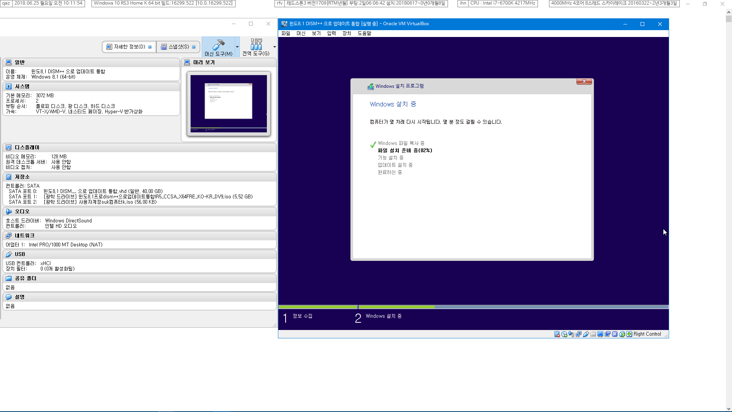
Task: Click the scroll up arrow on right scrollbar
Action: [x=729, y=13]
